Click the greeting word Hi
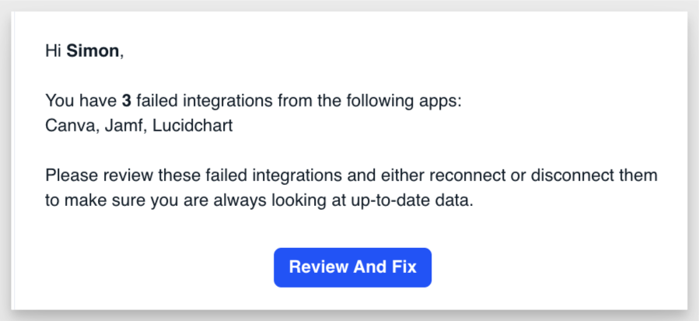The height and width of the screenshot is (321, 699). [x=53, y=51]
